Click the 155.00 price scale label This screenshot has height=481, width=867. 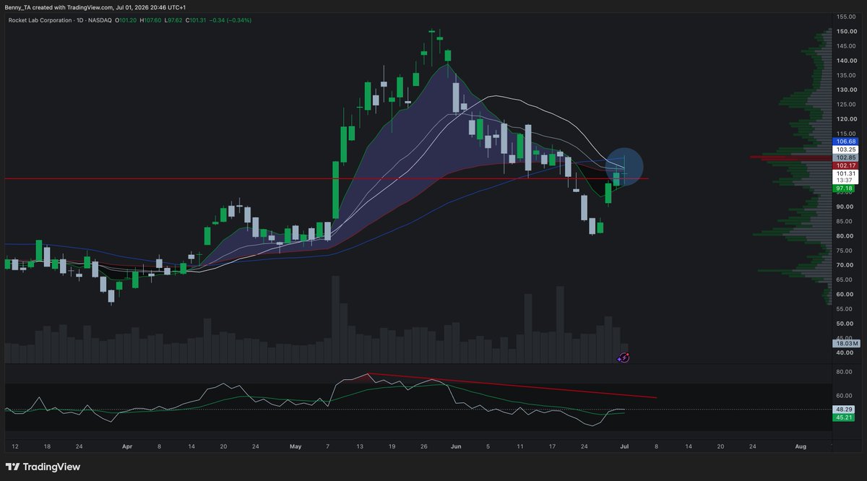point(847,17)
